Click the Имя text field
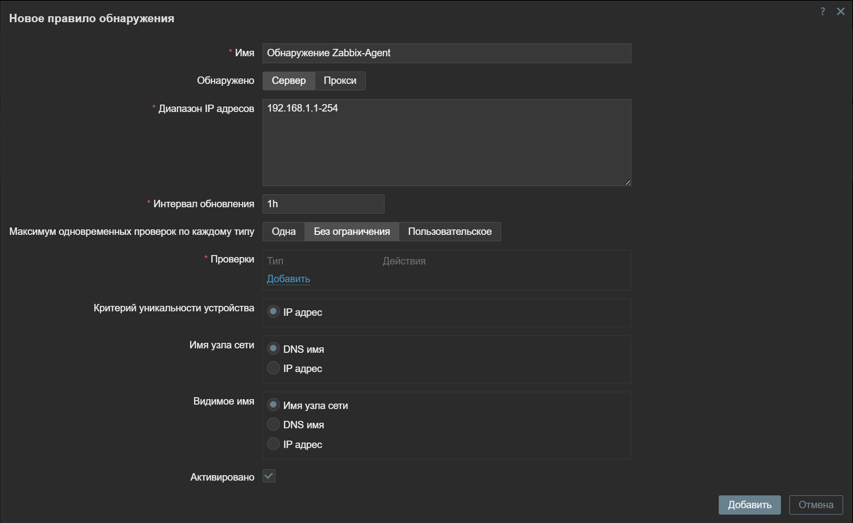This screenshot has height=523, width=853. [x=446, y=53]
